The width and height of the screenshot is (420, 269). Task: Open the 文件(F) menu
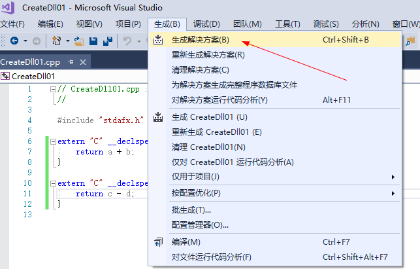point(12,24)
